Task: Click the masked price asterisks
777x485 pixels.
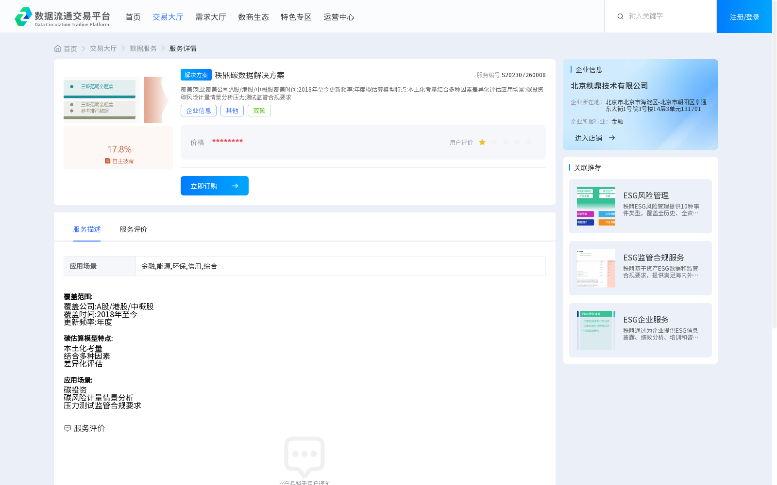Action: [x=227, y=141]
